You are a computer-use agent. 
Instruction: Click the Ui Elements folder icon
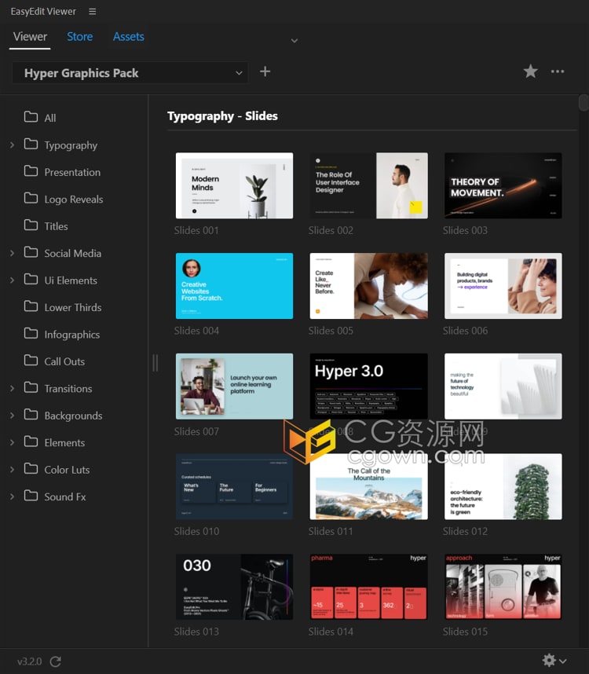[x=31, y=280]
